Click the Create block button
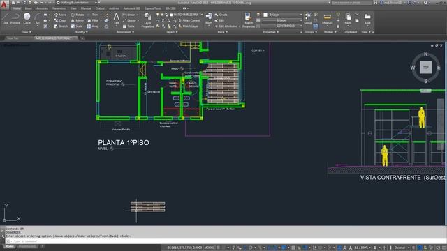This screenshot has width=447, height=251. [x=221, y=15]
